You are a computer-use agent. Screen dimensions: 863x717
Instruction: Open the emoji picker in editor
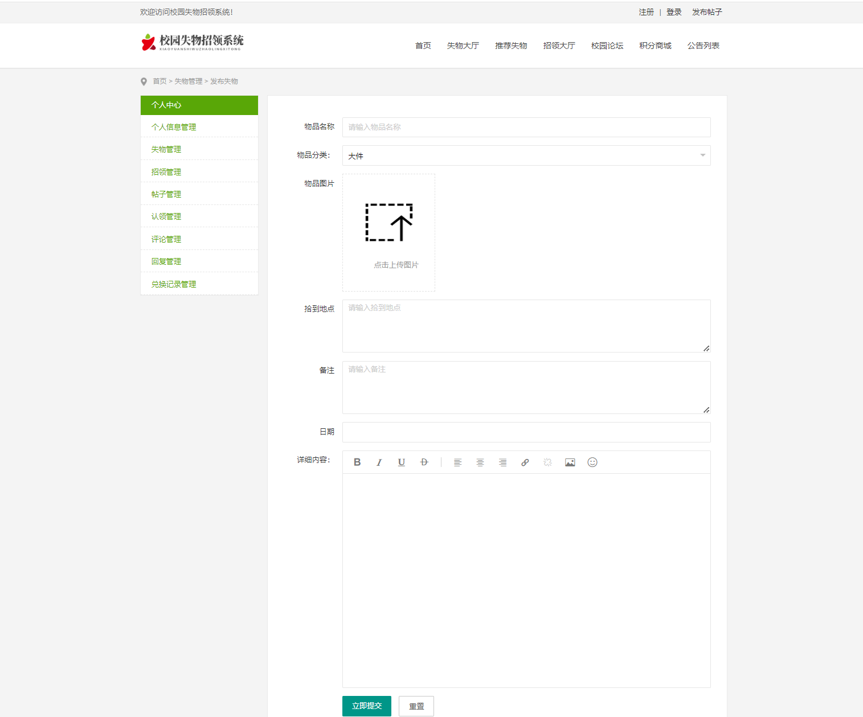click(x=592, y=462)
